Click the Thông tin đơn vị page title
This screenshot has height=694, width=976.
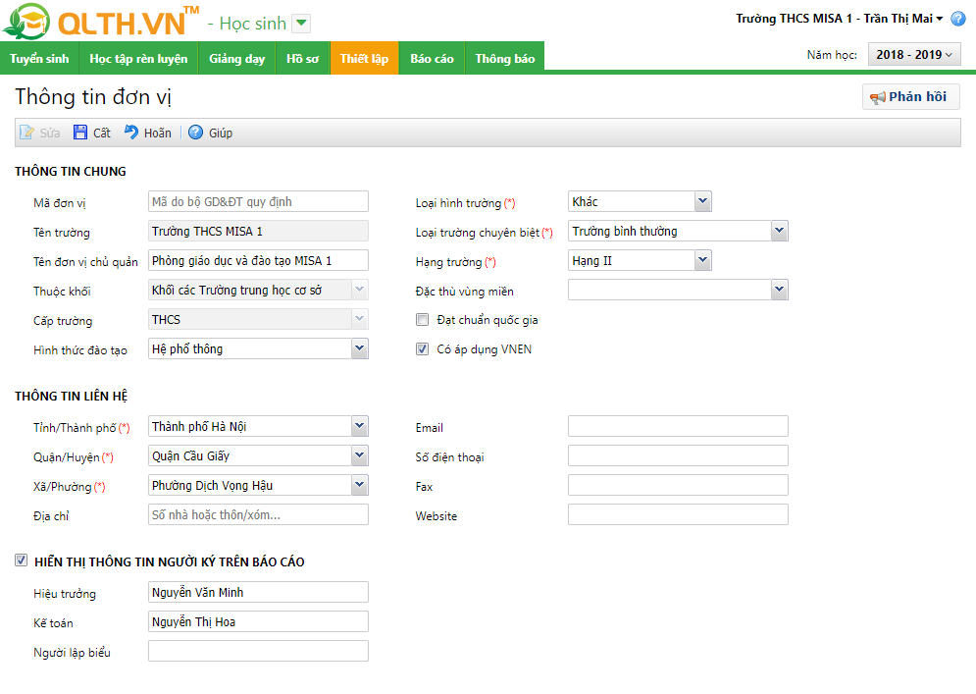tap(93, 97)
